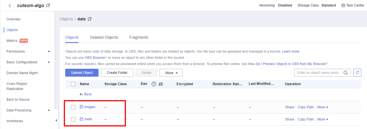Select all objects with header checkbox
Viewport: 367px width, 129px height.
click(x=73, y=84)
